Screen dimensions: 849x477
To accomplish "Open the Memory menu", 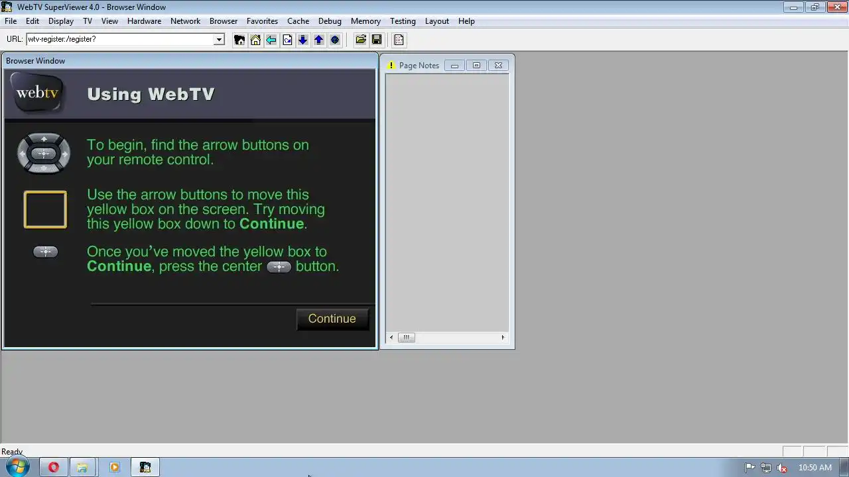I will click(x=365, y=21).
